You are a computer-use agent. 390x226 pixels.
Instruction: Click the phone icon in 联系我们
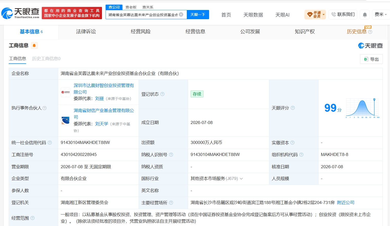[x=333, y=15]
